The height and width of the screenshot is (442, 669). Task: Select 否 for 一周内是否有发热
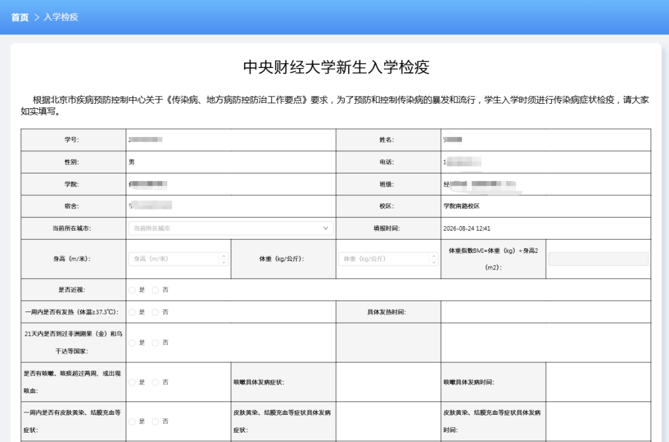[155, 312]
